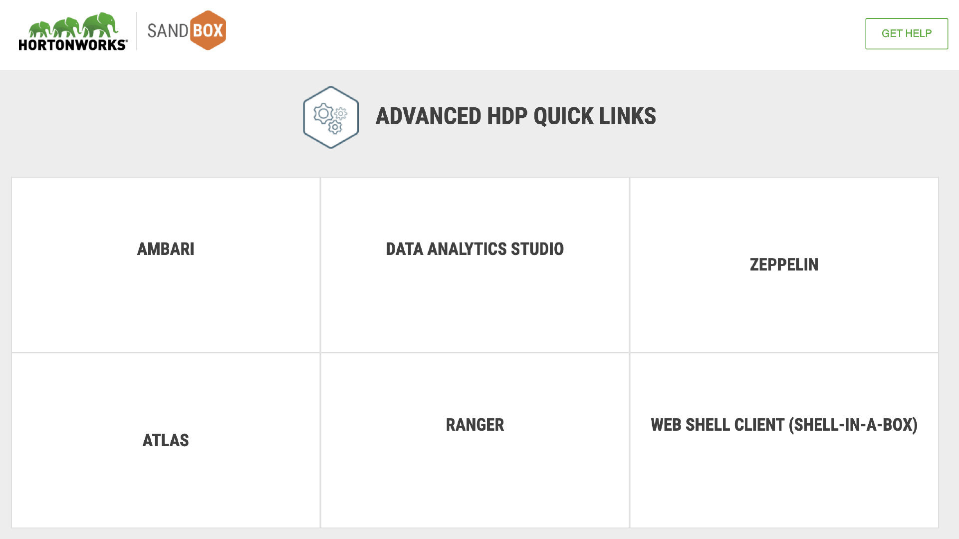Viewport: 959px width, 539px height.
Task: Click the smallest green elephant
Action: tap(40, 29)
